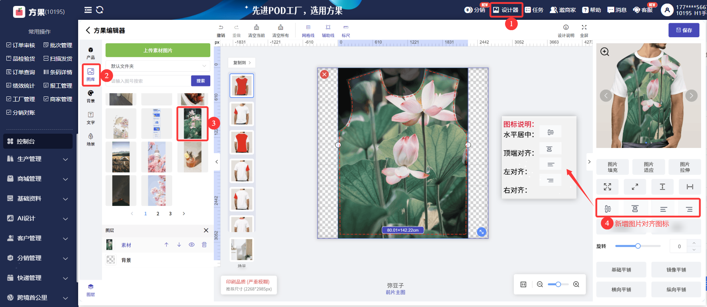Click the horizontal center align icon

coord(607,209)
